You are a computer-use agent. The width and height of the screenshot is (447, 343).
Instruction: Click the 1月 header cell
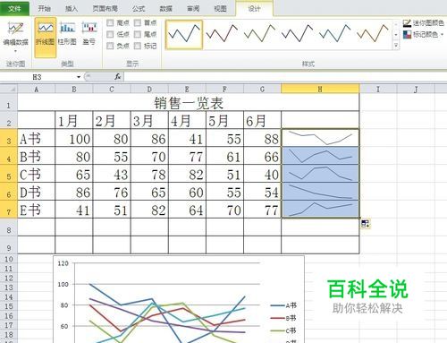(x=74, y=120)
